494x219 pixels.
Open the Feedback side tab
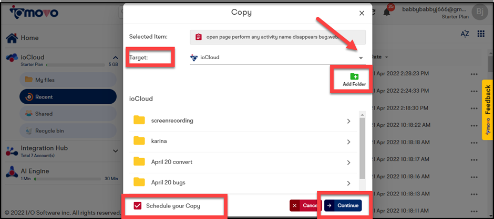487,109
